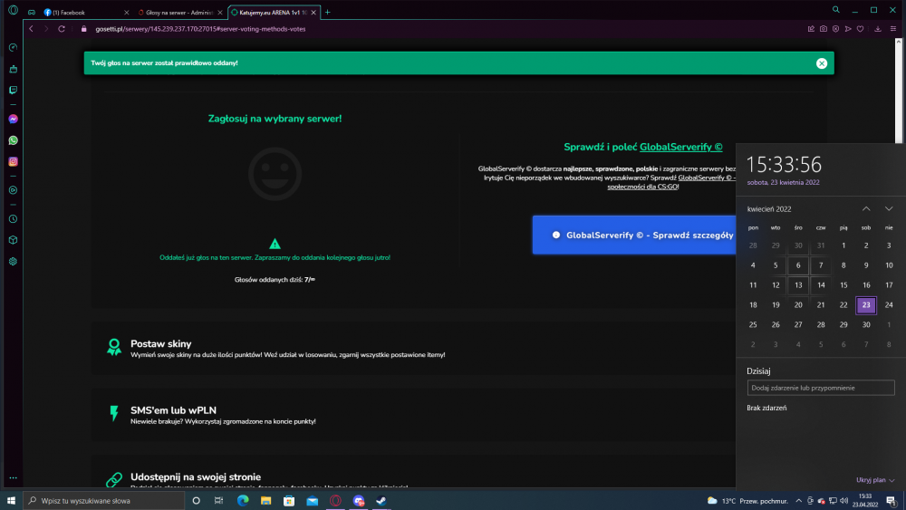906x510 pixels.
Task: Close the Facebook tab
Action: tap(127, 12)
